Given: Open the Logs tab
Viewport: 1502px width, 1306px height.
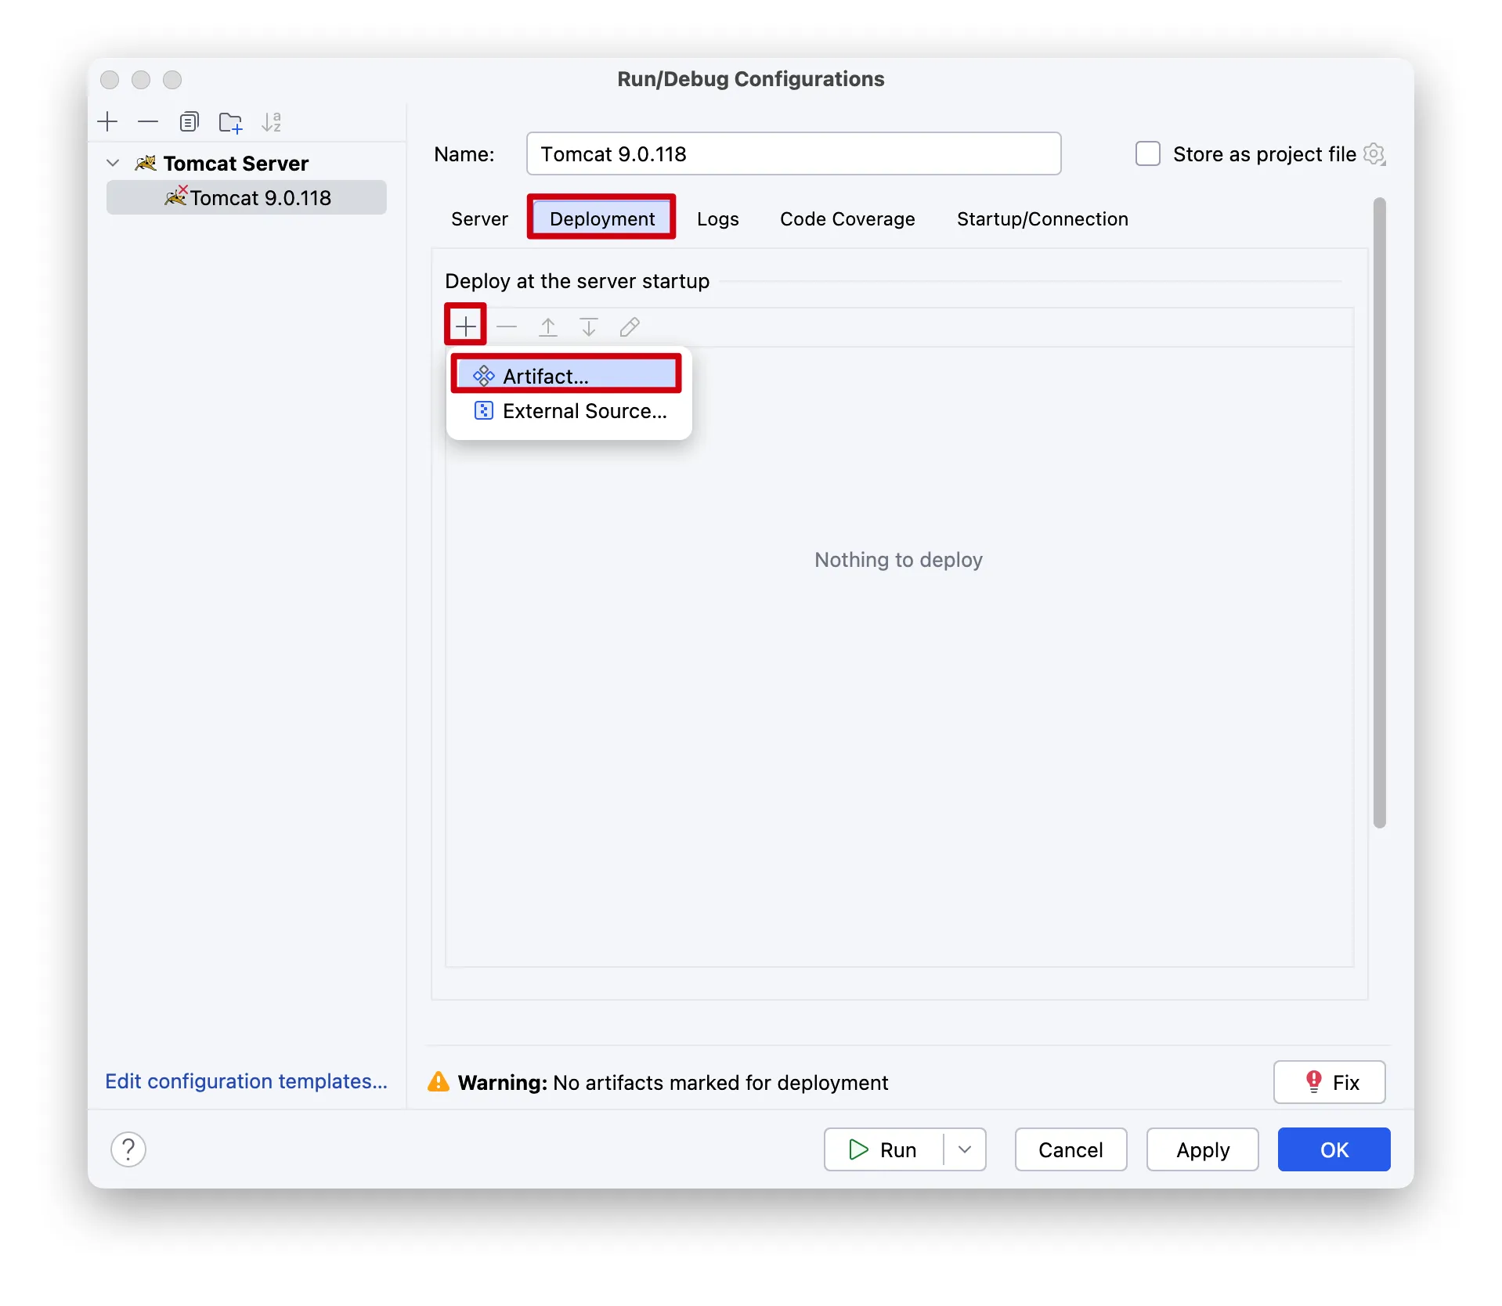Looking at the screenshot, I should pos(718,218).
